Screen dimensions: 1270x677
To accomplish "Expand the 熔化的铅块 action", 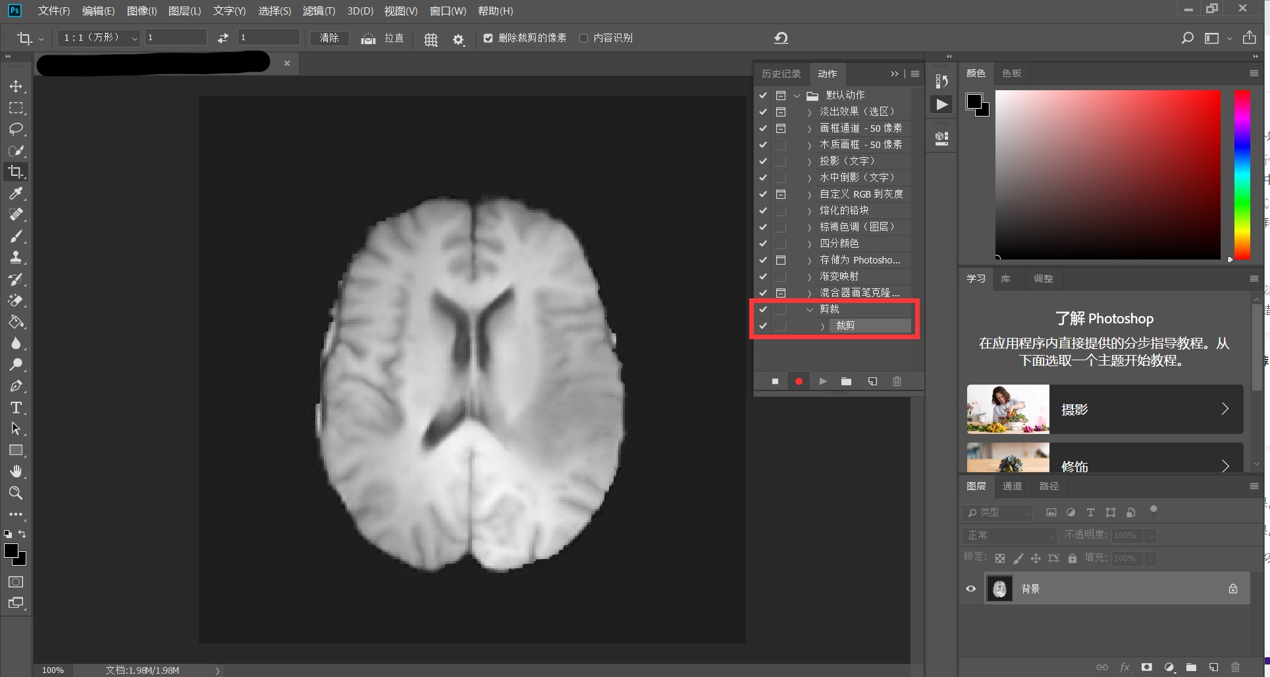I will pyautogui.click(x=810, y=211).
